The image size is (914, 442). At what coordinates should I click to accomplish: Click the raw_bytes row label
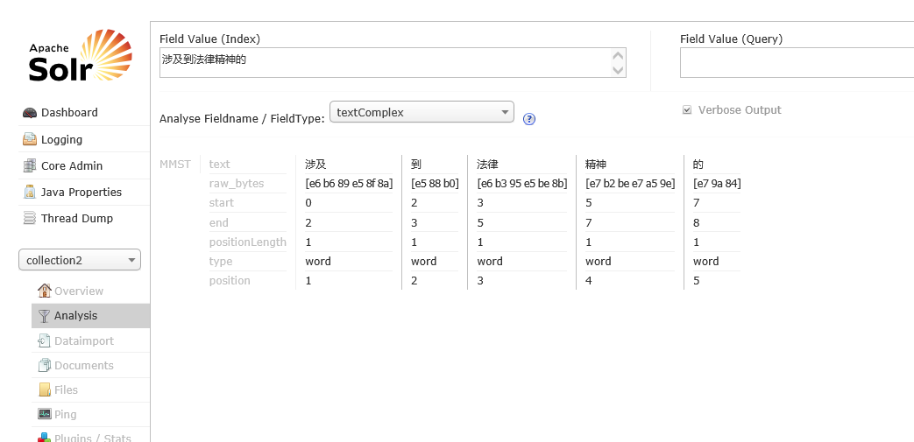pyautogui.click(x=237, y=184)
